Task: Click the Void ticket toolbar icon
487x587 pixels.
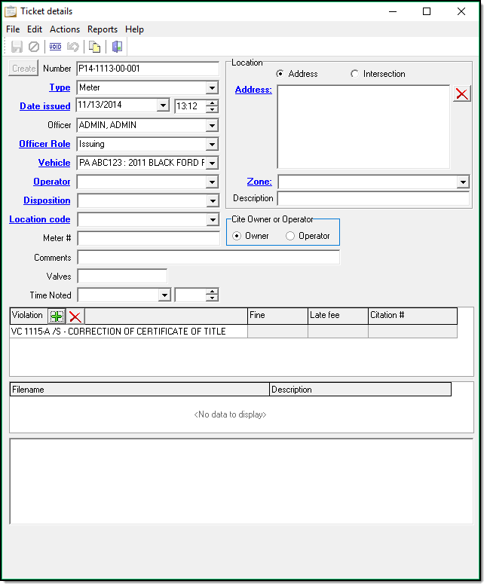Action: click(x=55, y=47)
